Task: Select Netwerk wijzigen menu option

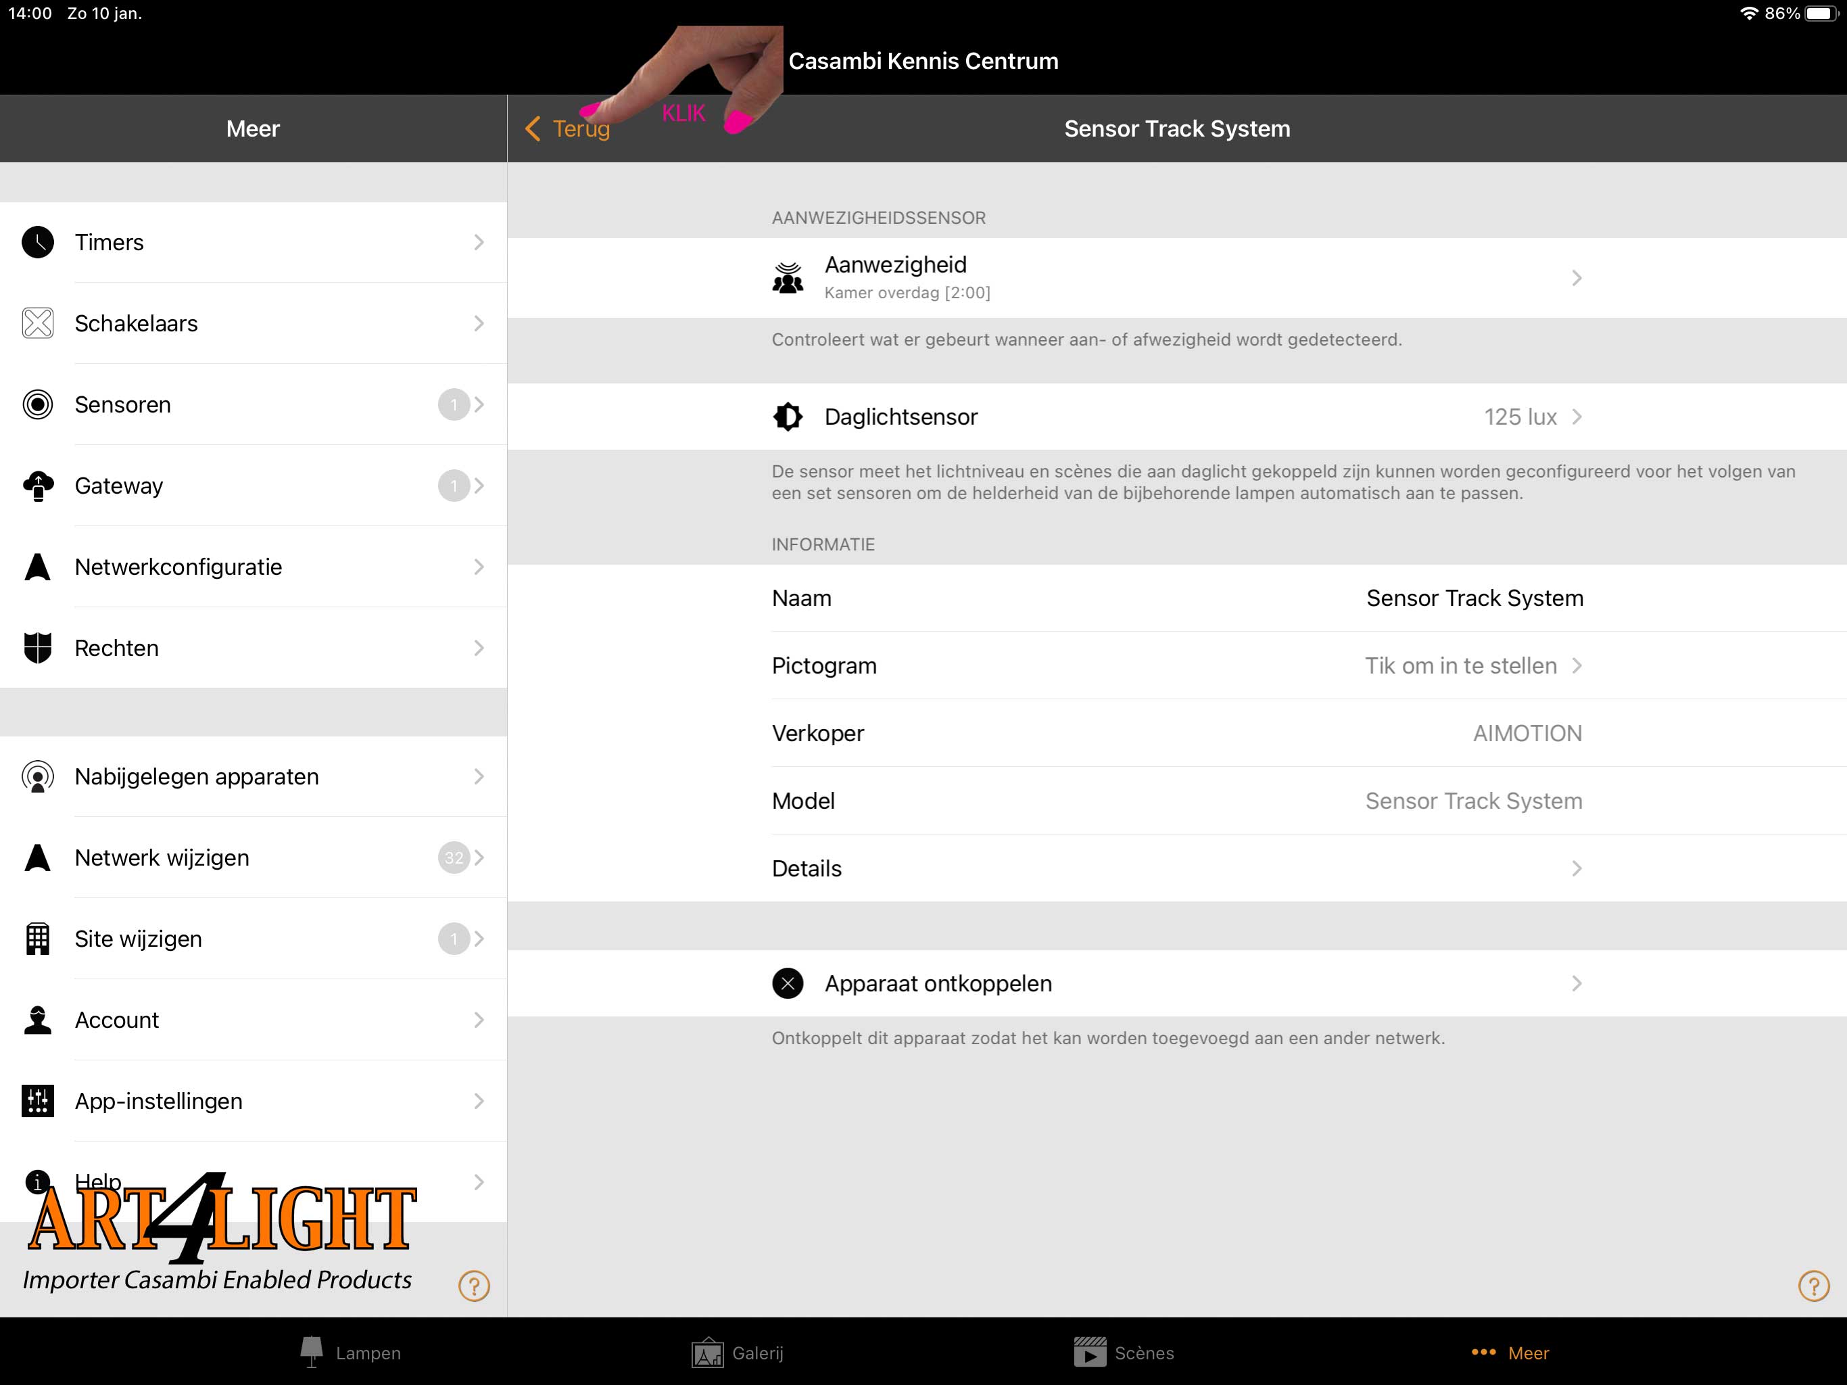Action: tap(253, 858)
